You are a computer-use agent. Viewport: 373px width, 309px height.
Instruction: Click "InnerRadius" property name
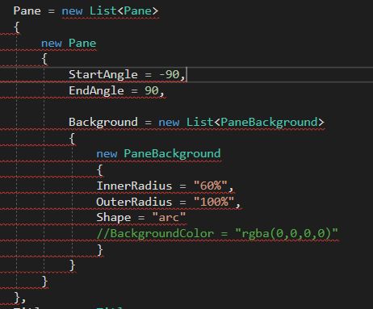point(134,186)
